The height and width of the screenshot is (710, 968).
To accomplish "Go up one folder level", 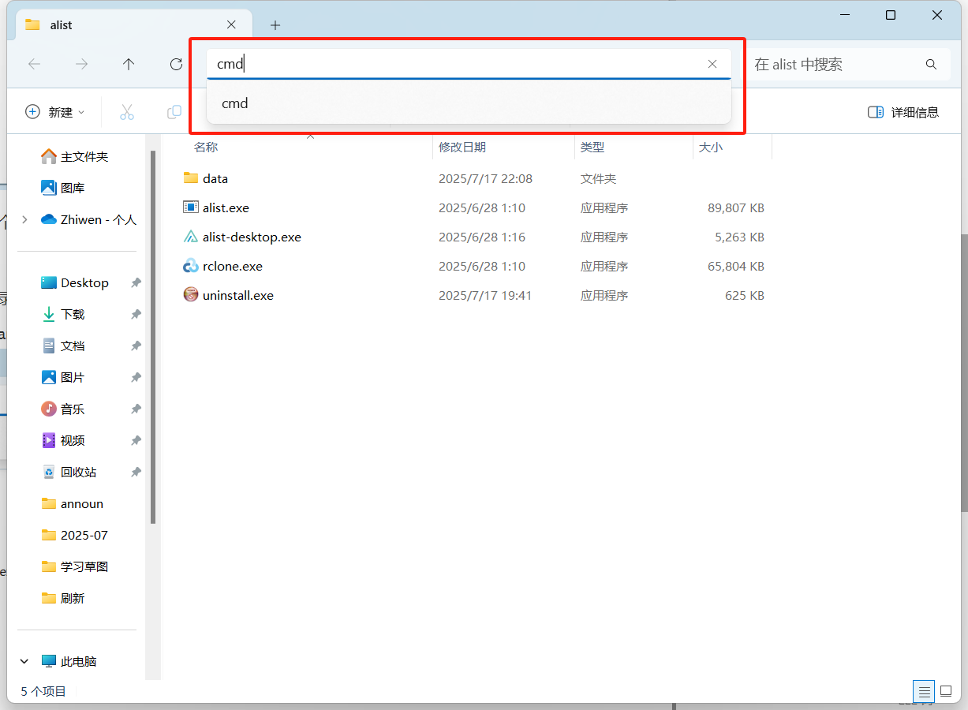I will [x=129, y=65].
